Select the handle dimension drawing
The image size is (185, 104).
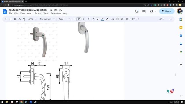[x=45, y=81]
